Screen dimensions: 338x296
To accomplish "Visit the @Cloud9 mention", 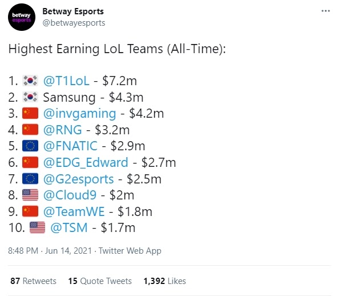I will [x=70, y=195].
